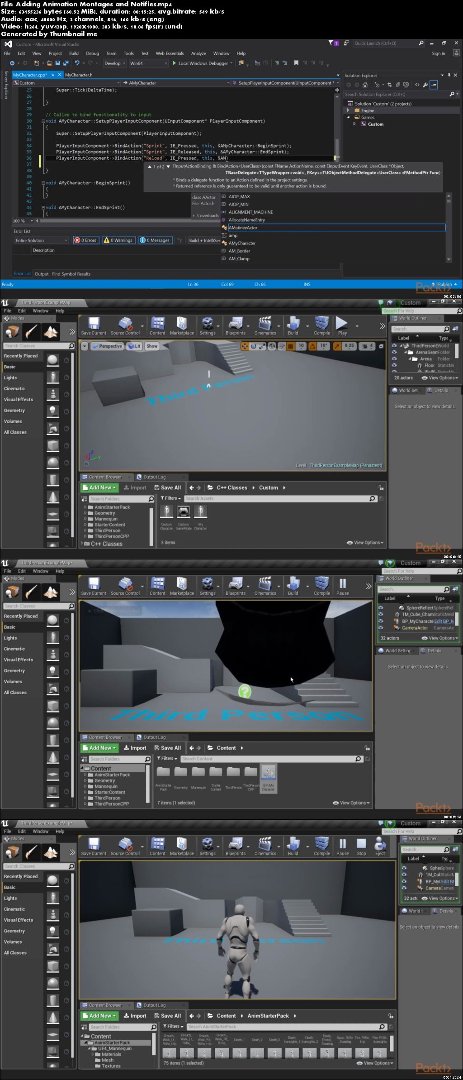The width and height of the screenshot is (463, 1080).
Task: Expand UE4_Mannequin folder in bottom folder tree
Action: tap(89, 1048)
